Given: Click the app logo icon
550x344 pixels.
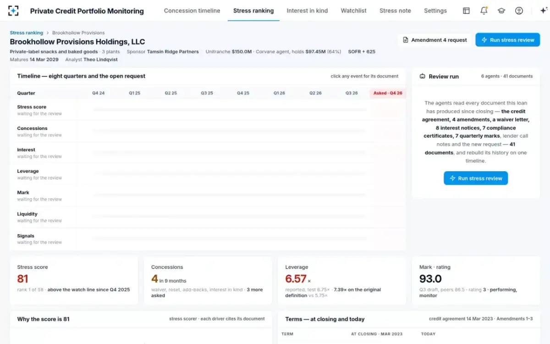Looking at the screenshot, I should (14, 11).
